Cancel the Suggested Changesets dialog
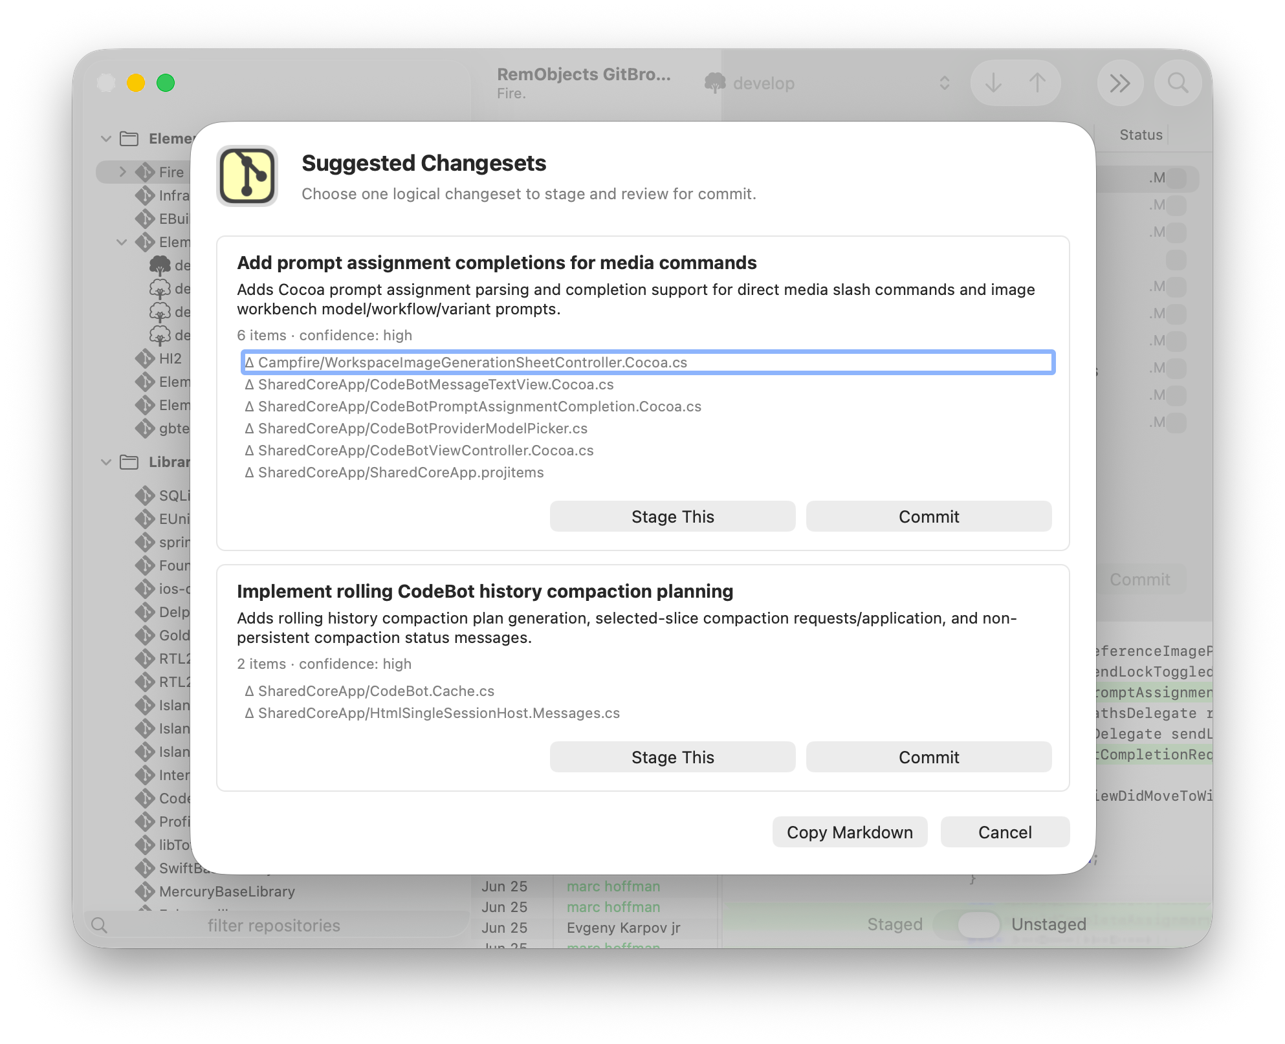 tap(1005, 832)
